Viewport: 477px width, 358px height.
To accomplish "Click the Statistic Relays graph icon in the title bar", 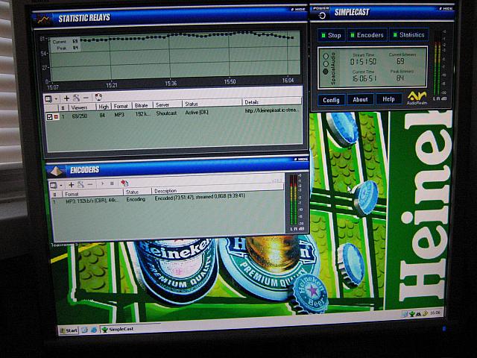I will [x=43, y=20].
